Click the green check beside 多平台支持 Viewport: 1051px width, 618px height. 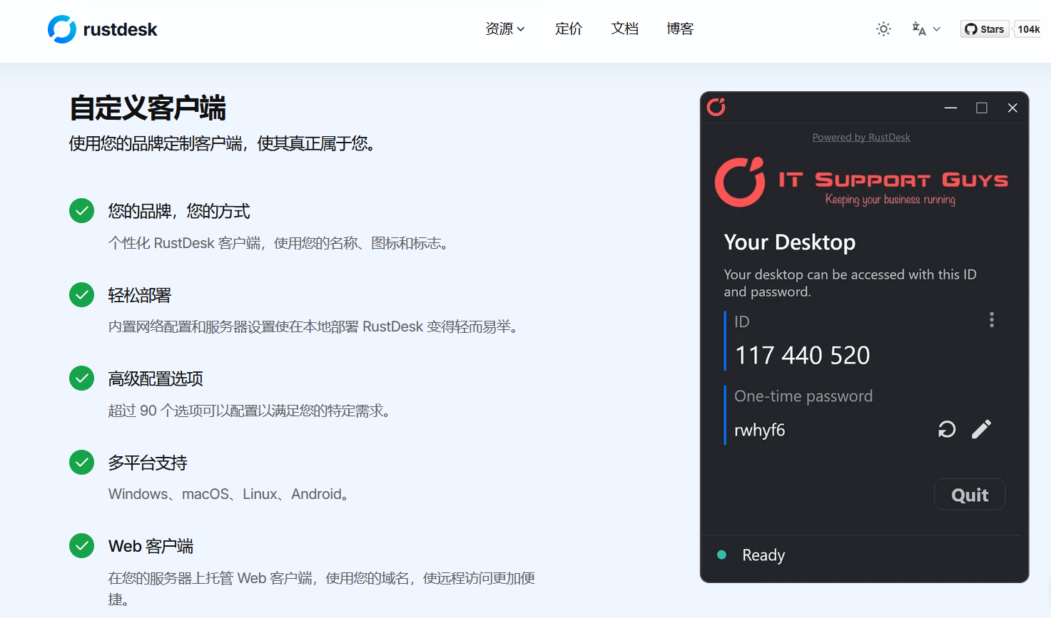coord(82,463)
